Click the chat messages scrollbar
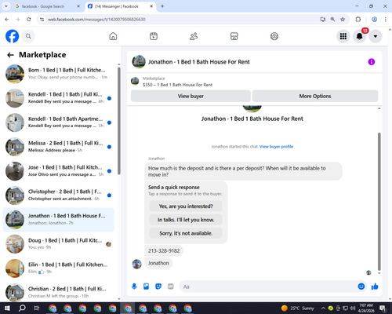The width and height of the screenshot is (392, 314). coord(379,202)
